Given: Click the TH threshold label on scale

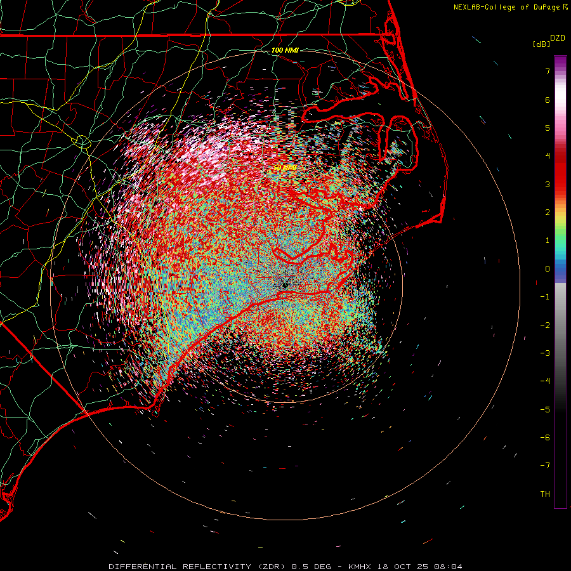Looking at the screenshot, I should (545, 494).
